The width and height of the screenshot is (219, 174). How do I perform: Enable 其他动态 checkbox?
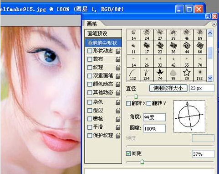click(x=90, y=92)
